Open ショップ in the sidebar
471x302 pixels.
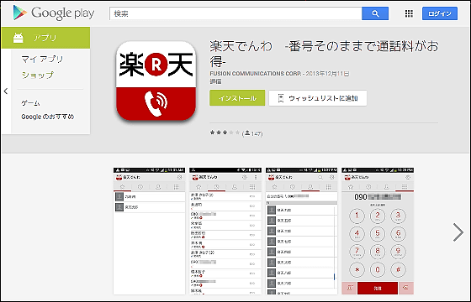(x=38, y=75)
